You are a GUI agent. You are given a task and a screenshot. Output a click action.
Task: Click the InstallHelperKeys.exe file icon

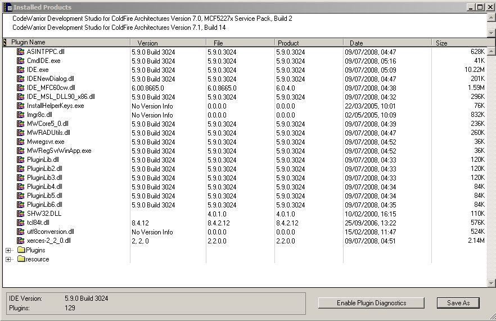(x=21, y=106)
